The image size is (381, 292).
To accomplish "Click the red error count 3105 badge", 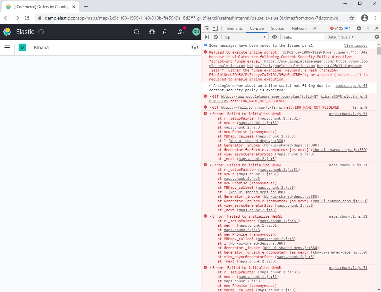I will pos(336,29).
